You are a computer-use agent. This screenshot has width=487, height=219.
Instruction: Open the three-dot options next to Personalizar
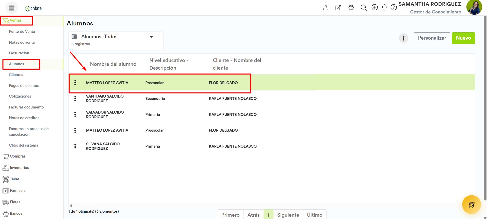pyautogui.click(x=403, y=38)
